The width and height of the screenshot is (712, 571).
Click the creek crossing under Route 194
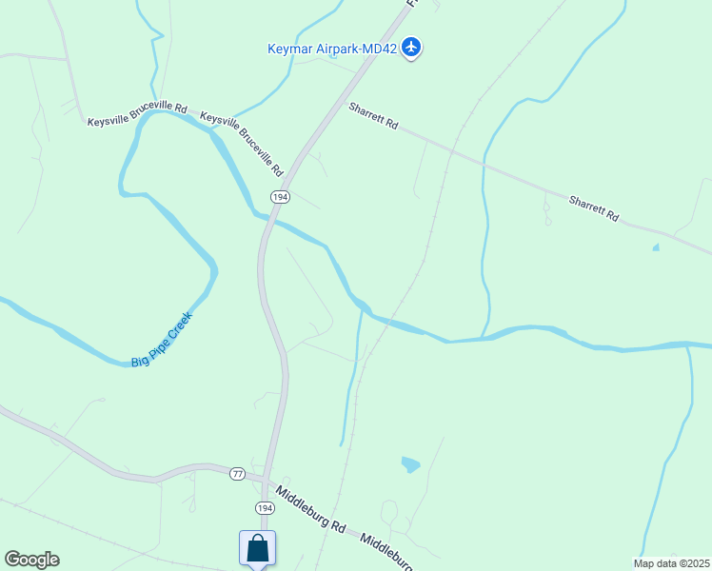[x=272, y=219]
